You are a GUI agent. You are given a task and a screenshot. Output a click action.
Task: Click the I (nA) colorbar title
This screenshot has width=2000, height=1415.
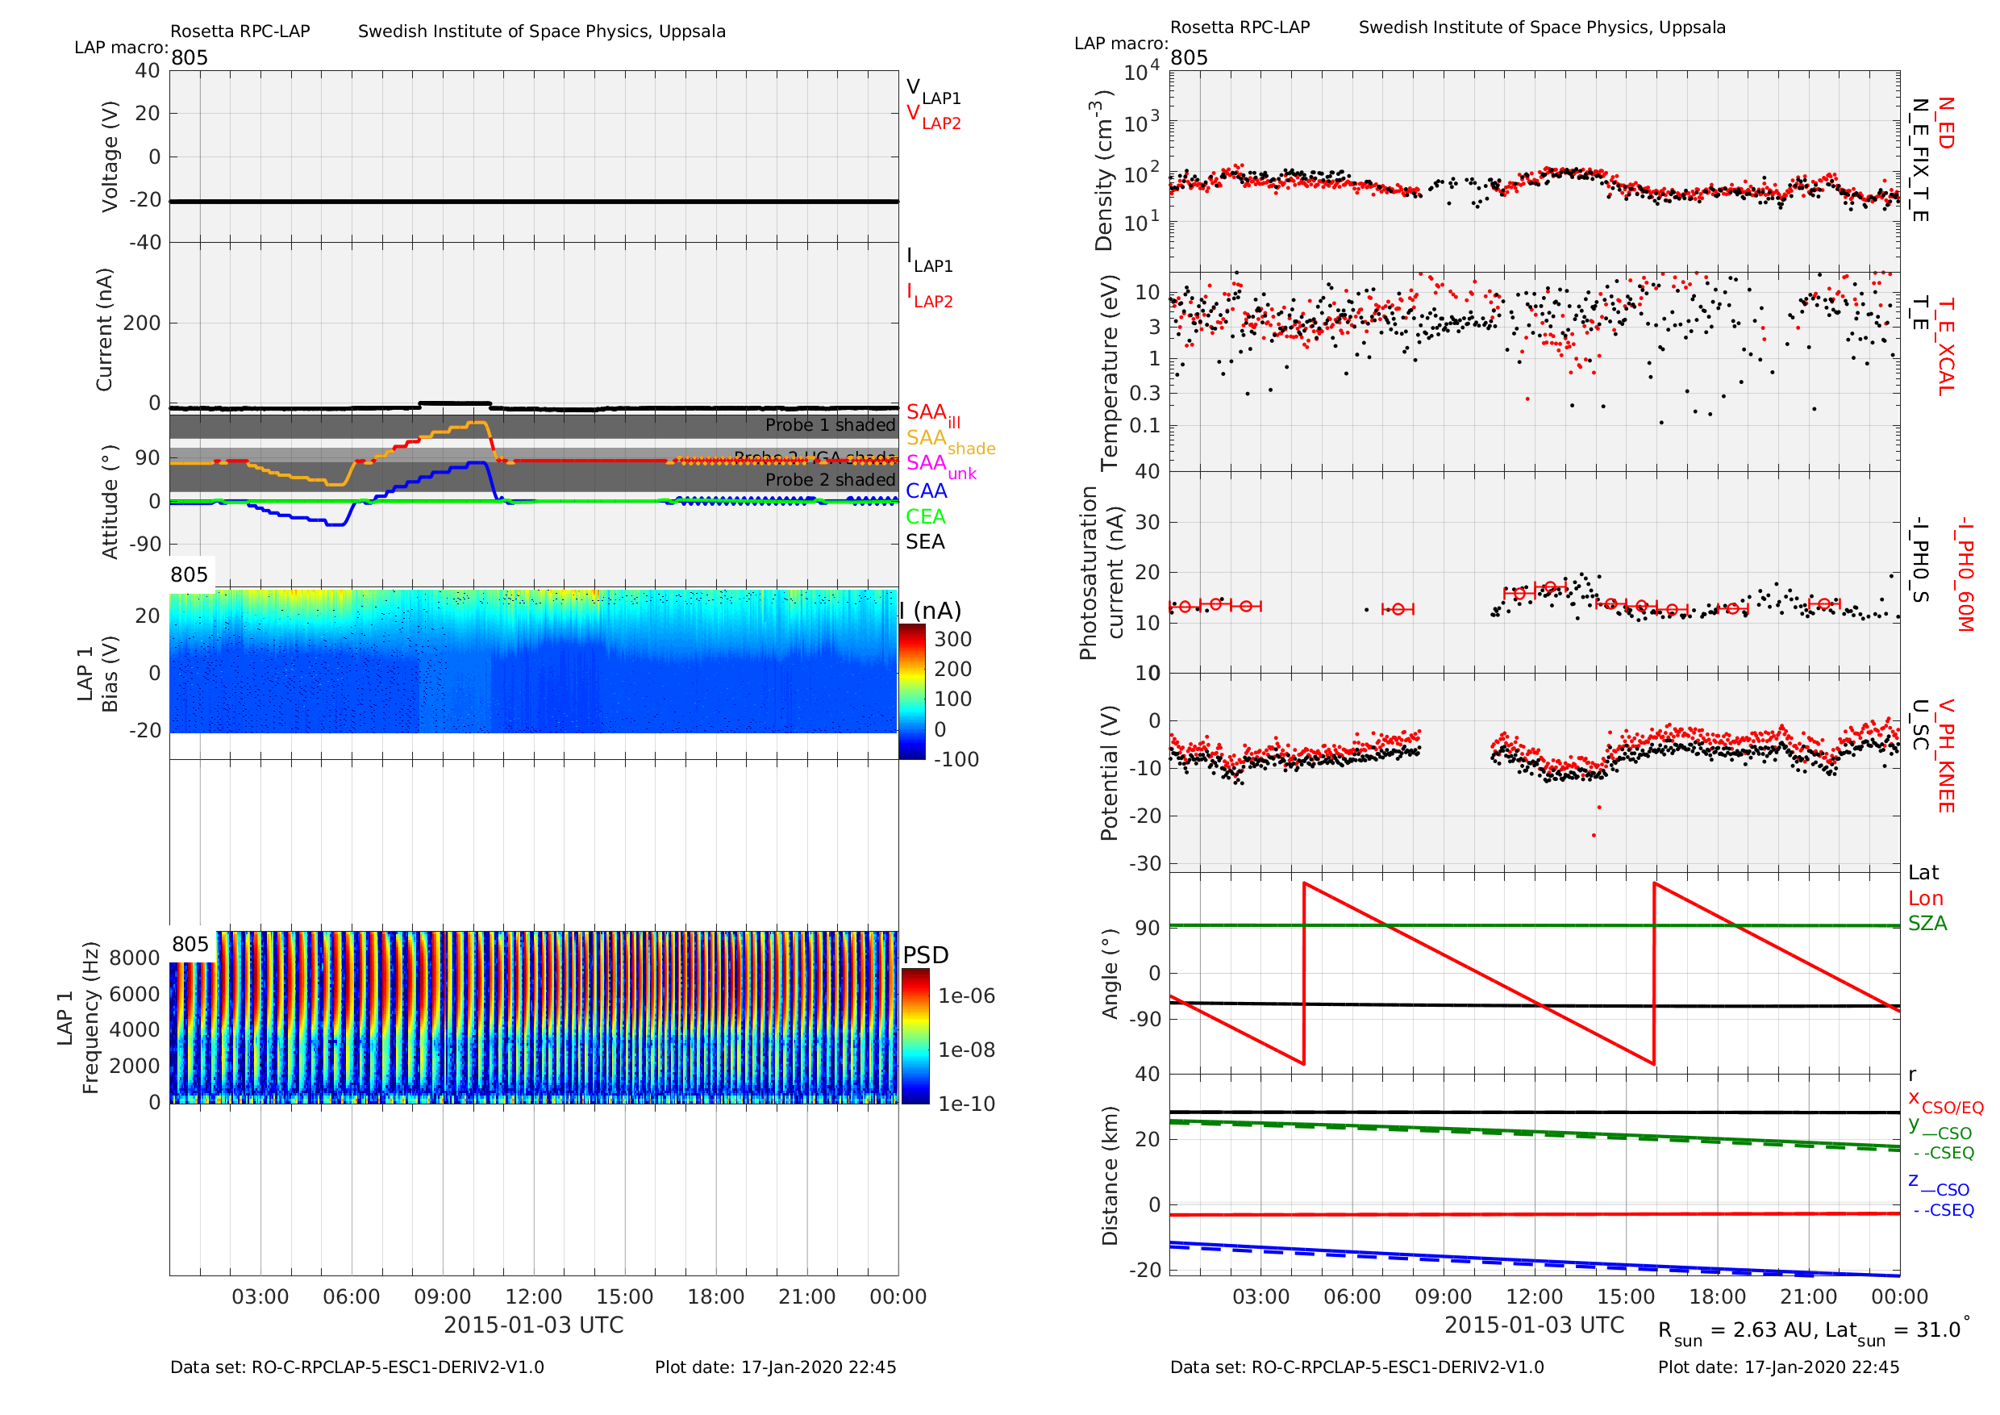coord(931,611)
